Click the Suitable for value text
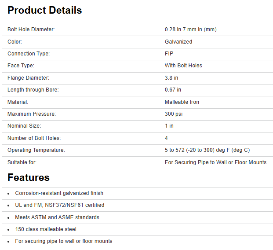The image size is (273, 250). 215,162
